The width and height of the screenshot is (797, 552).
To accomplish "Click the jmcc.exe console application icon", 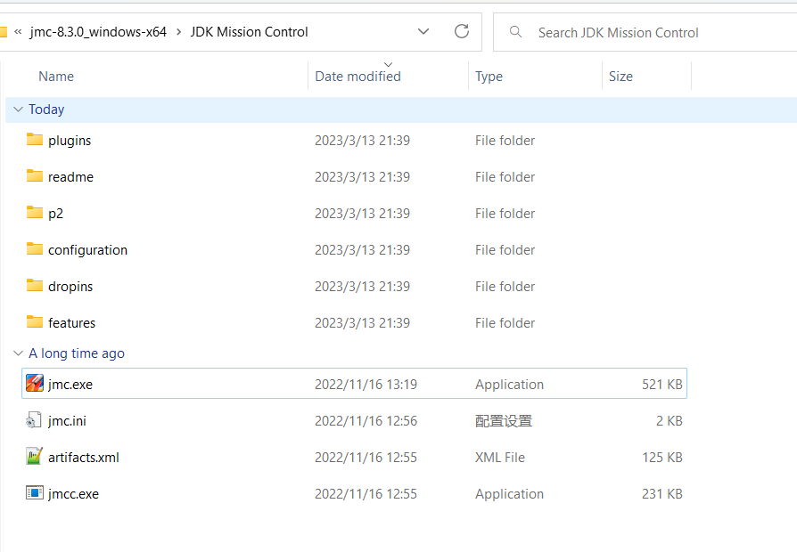I will [x=35, y=492].
